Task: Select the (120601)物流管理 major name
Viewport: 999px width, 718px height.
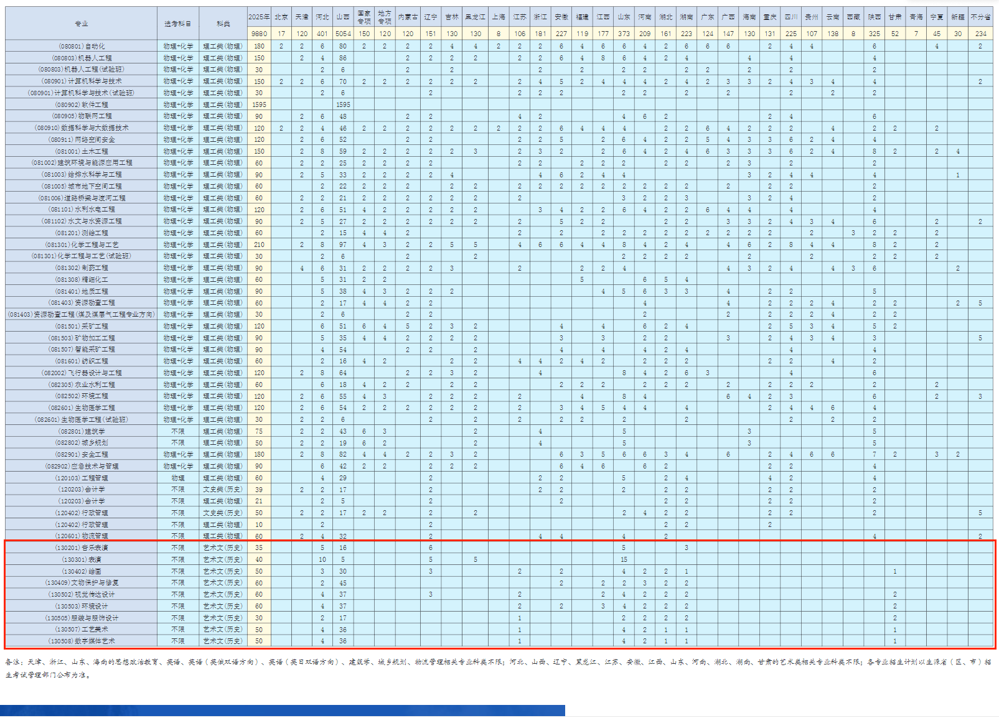Action: tap(82, 536)
